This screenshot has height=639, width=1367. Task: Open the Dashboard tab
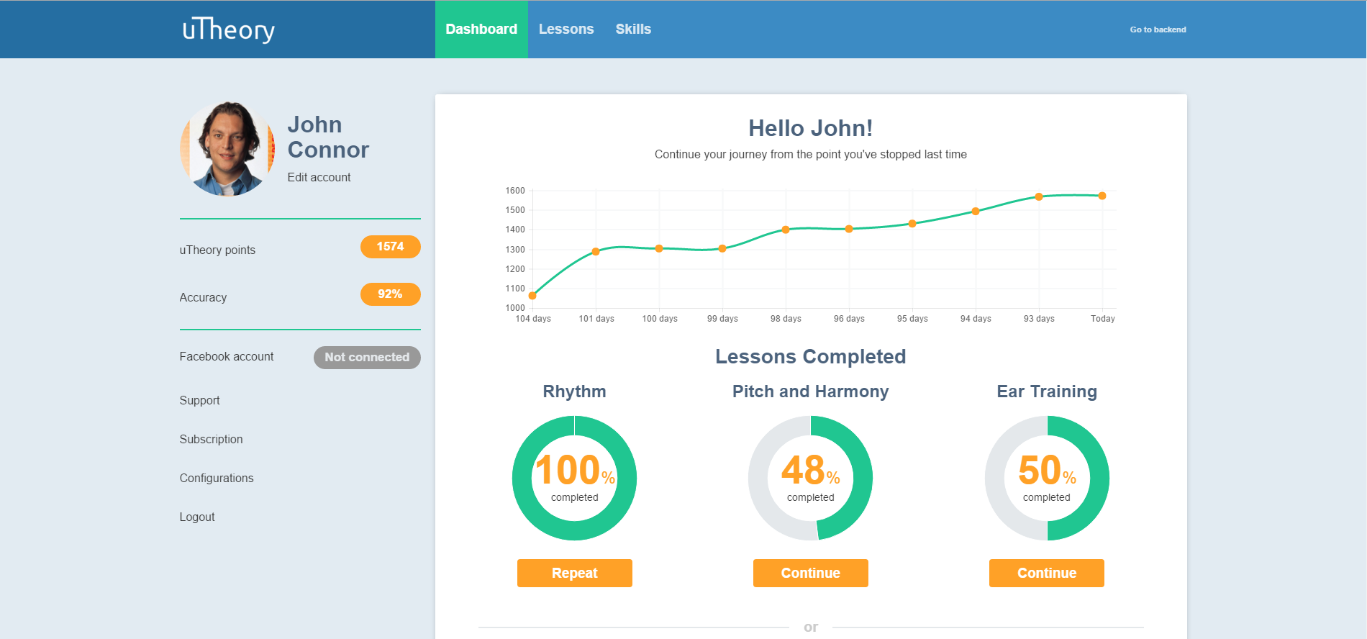tap(481, 30)
